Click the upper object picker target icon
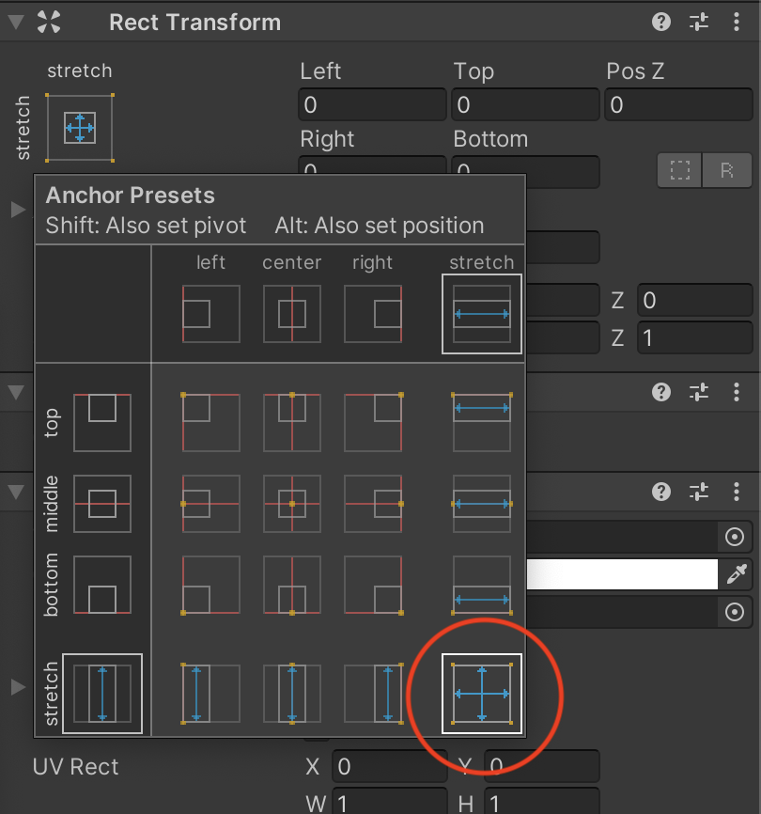Screen dimensions: 761x814 click(x=738, y=537)
